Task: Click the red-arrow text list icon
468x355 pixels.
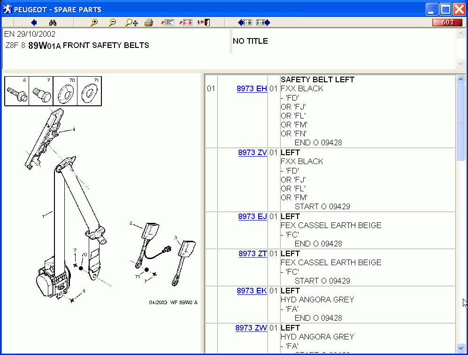Action: click(168, 23)
